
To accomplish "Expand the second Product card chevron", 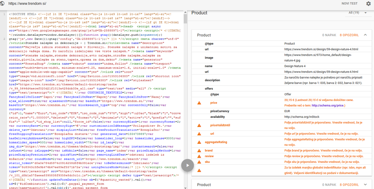I will (x=365, y=185).
